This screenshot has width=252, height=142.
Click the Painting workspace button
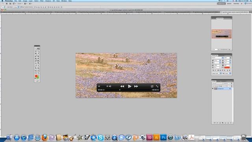pyautogui.click(x=236, y=4)
